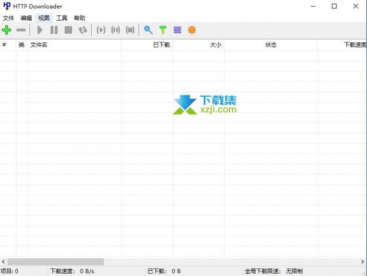The height and width of the screenshot is (276, 367).
Task: Open search with blue magnifier icon
Action: click(x=148, y=30)
